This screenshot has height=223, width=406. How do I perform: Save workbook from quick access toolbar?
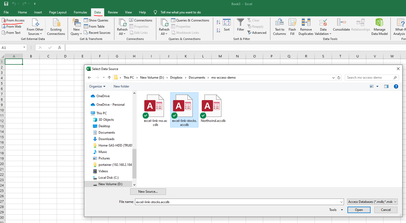click(x=6, y=4)
